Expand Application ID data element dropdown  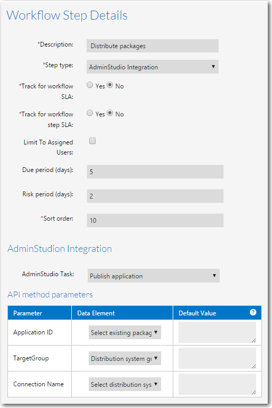coord(125,332)
